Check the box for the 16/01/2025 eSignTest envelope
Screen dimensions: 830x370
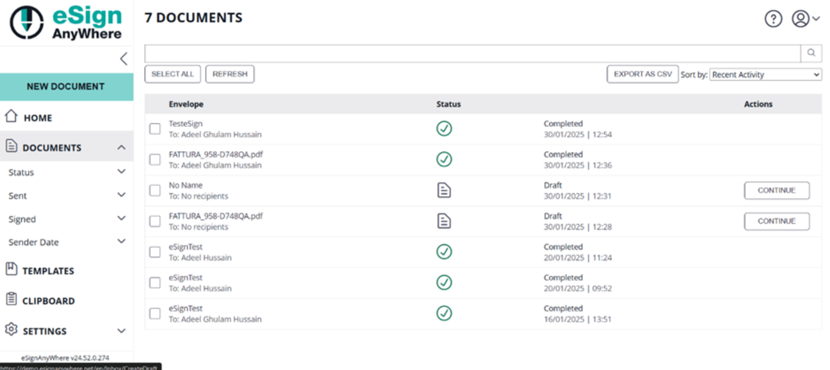pos(155,313)
